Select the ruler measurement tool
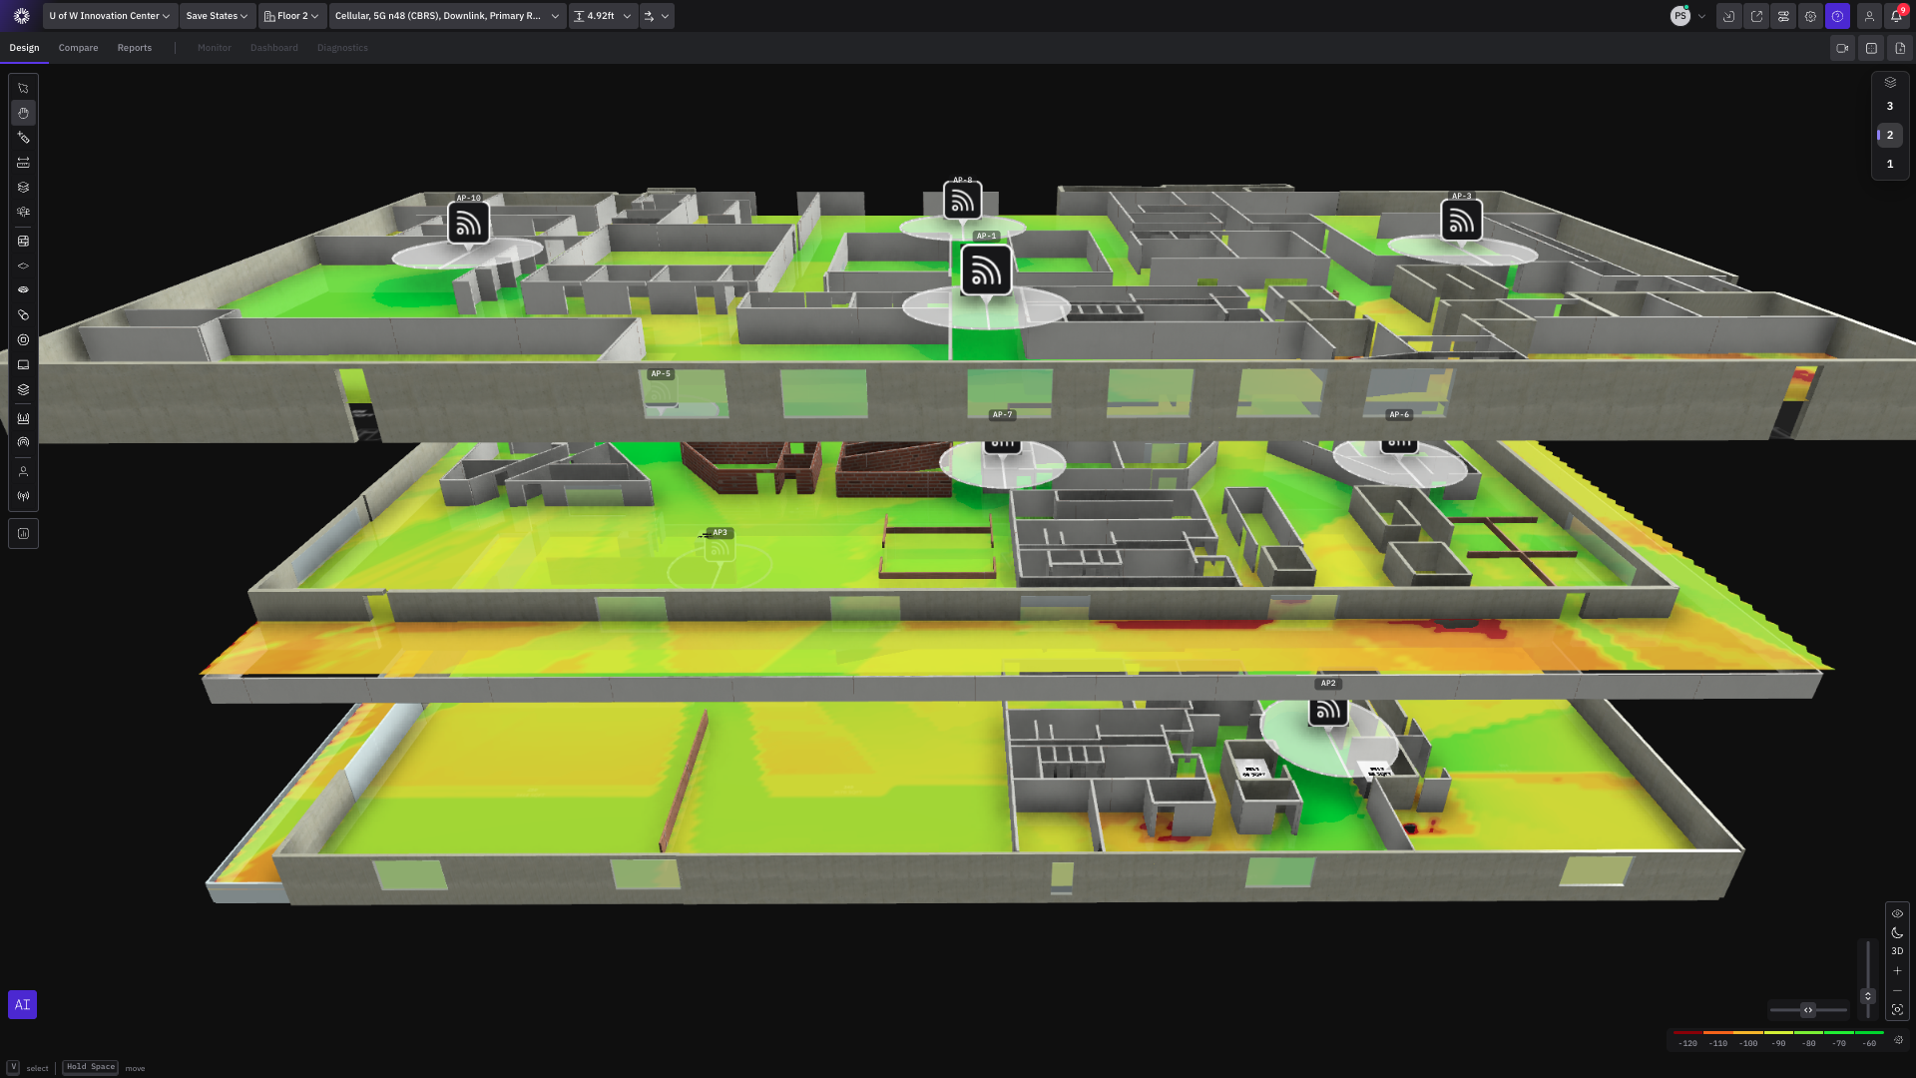1916x1078 pixels. (23, 163)
